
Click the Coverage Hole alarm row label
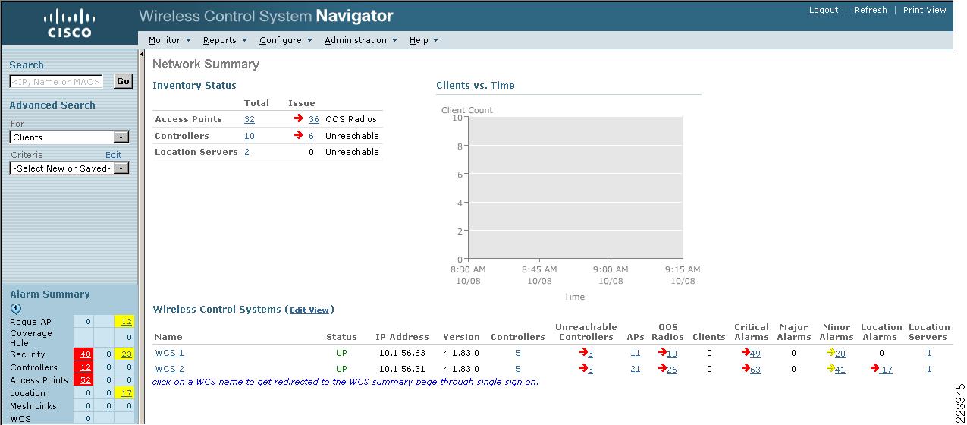point(31,338)
